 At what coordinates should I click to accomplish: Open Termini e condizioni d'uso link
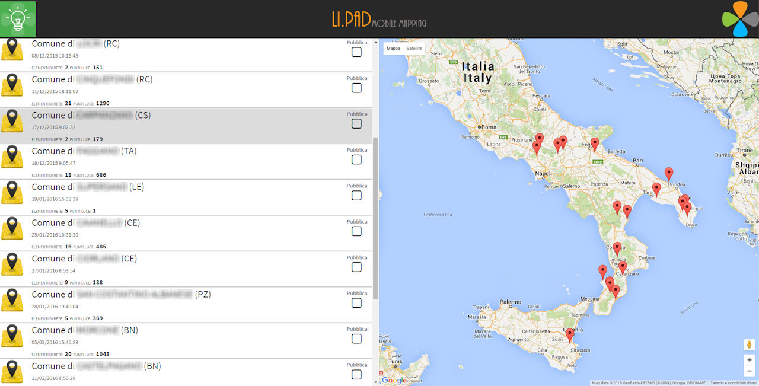click(x=734, y=383)
